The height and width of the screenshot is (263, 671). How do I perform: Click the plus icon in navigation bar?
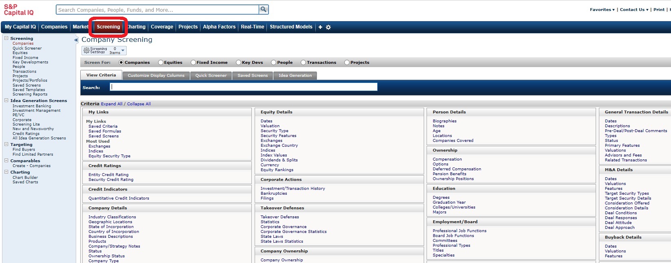[x=320, y=27]
